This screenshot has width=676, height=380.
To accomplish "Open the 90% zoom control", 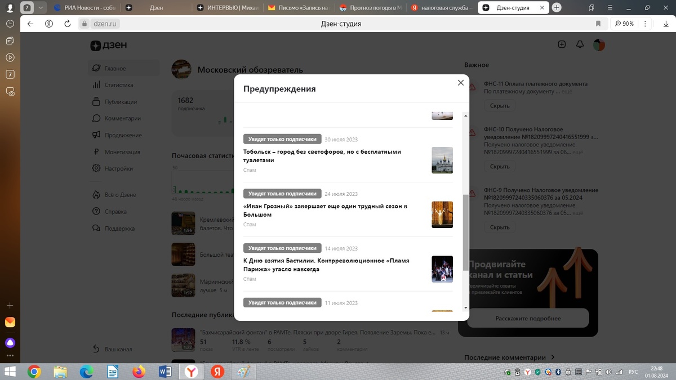I will pos(625,24).
